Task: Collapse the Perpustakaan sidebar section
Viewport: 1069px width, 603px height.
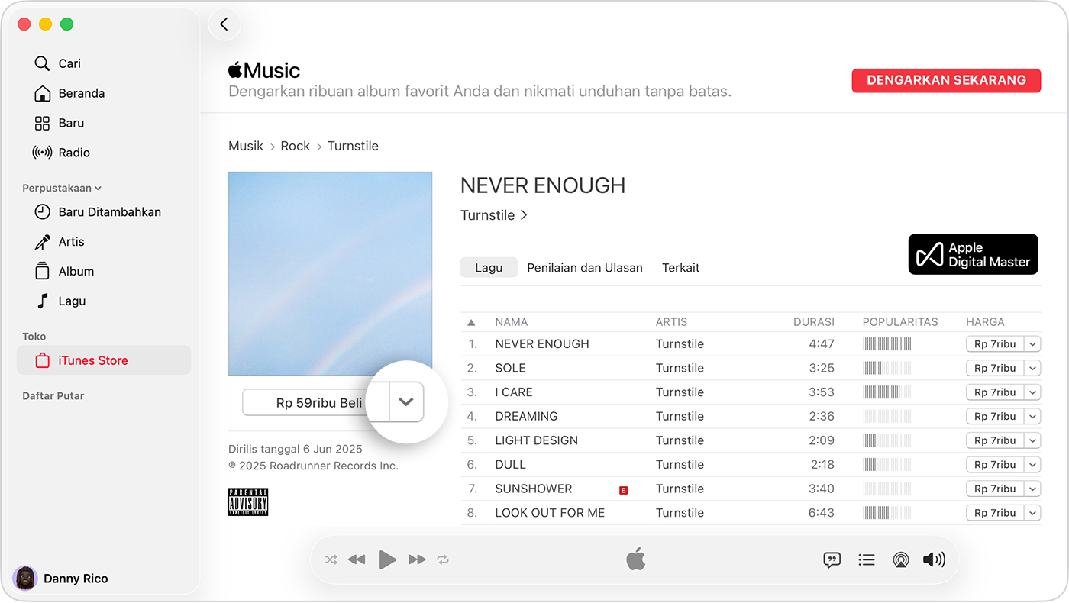Action: coord(98,189)
